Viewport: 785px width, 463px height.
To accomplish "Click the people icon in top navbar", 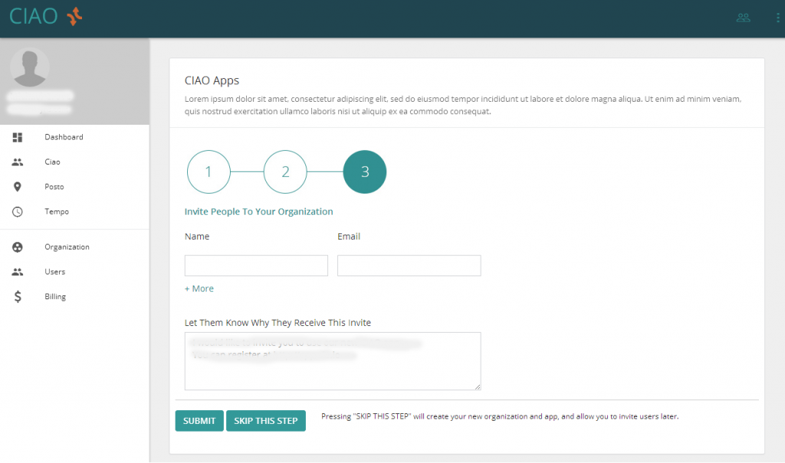I will point(743,17).
